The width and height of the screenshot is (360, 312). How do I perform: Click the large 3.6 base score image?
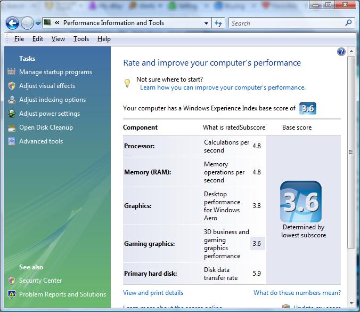301,202
